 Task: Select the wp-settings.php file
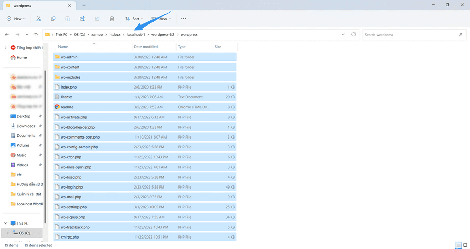(145, 207)
